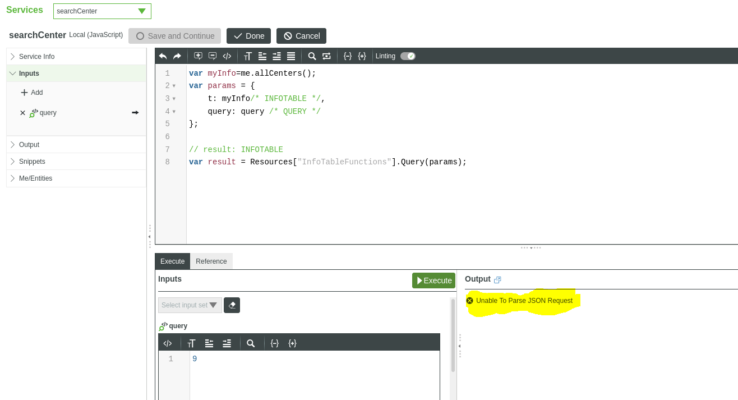Open the Output pop-out window icon

pos(497,279)
